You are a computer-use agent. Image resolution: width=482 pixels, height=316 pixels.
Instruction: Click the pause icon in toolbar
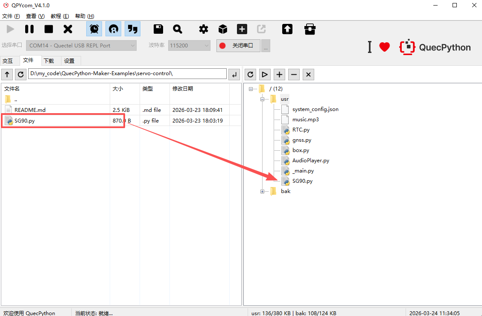29,29
